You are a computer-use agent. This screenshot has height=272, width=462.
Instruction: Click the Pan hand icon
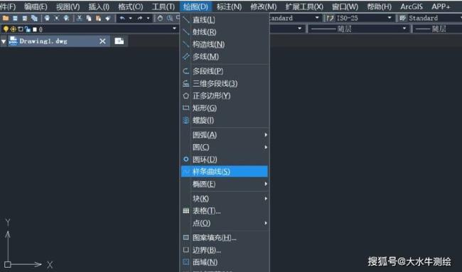160,18
